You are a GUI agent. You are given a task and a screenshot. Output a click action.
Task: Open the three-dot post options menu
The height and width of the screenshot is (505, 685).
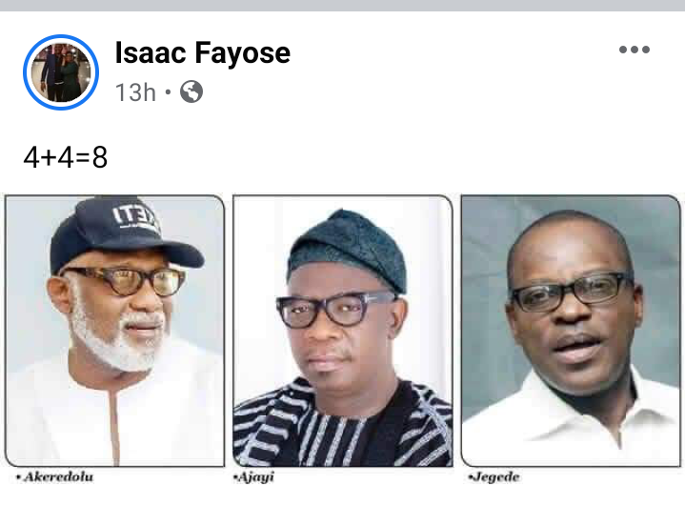(634, 50)
